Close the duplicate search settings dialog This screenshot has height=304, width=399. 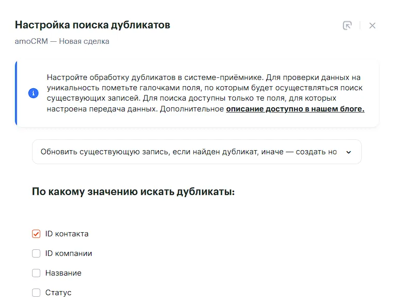[372, 25]
